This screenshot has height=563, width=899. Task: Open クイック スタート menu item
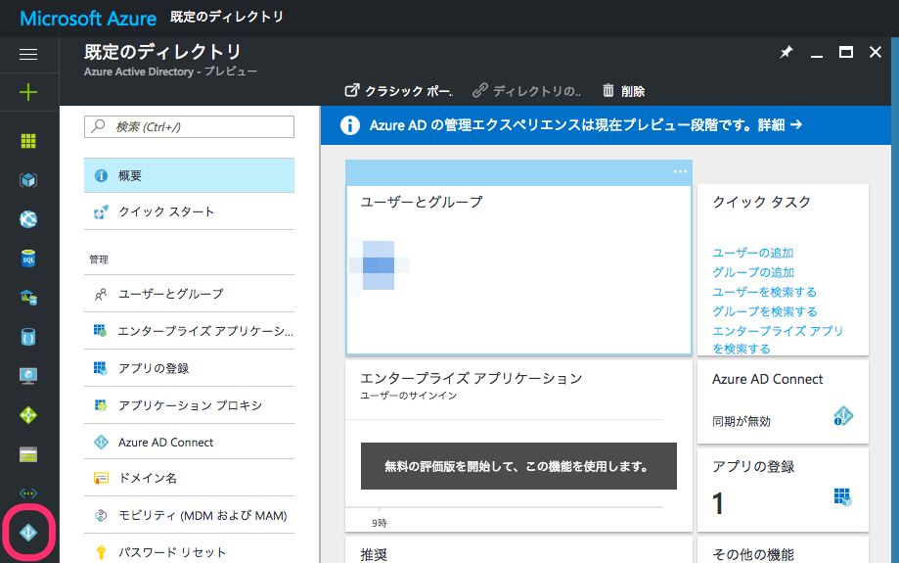coord(189,211)
